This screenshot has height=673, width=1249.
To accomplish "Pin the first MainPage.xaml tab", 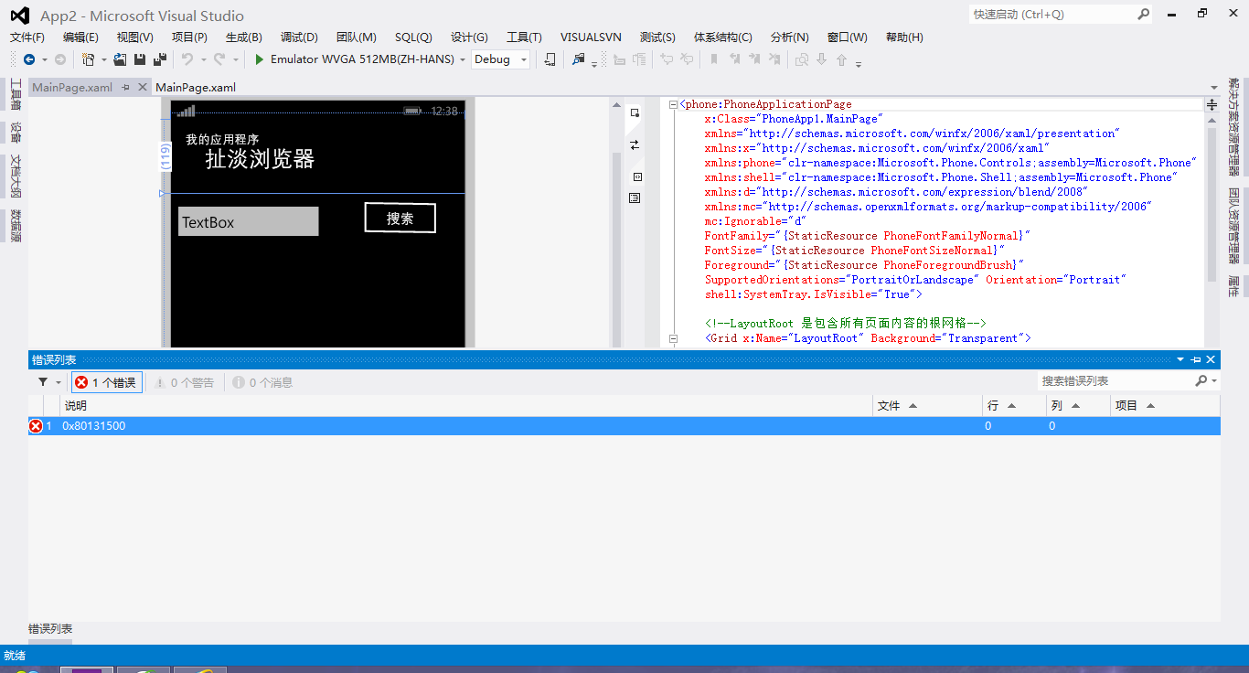I will point(126,87).
